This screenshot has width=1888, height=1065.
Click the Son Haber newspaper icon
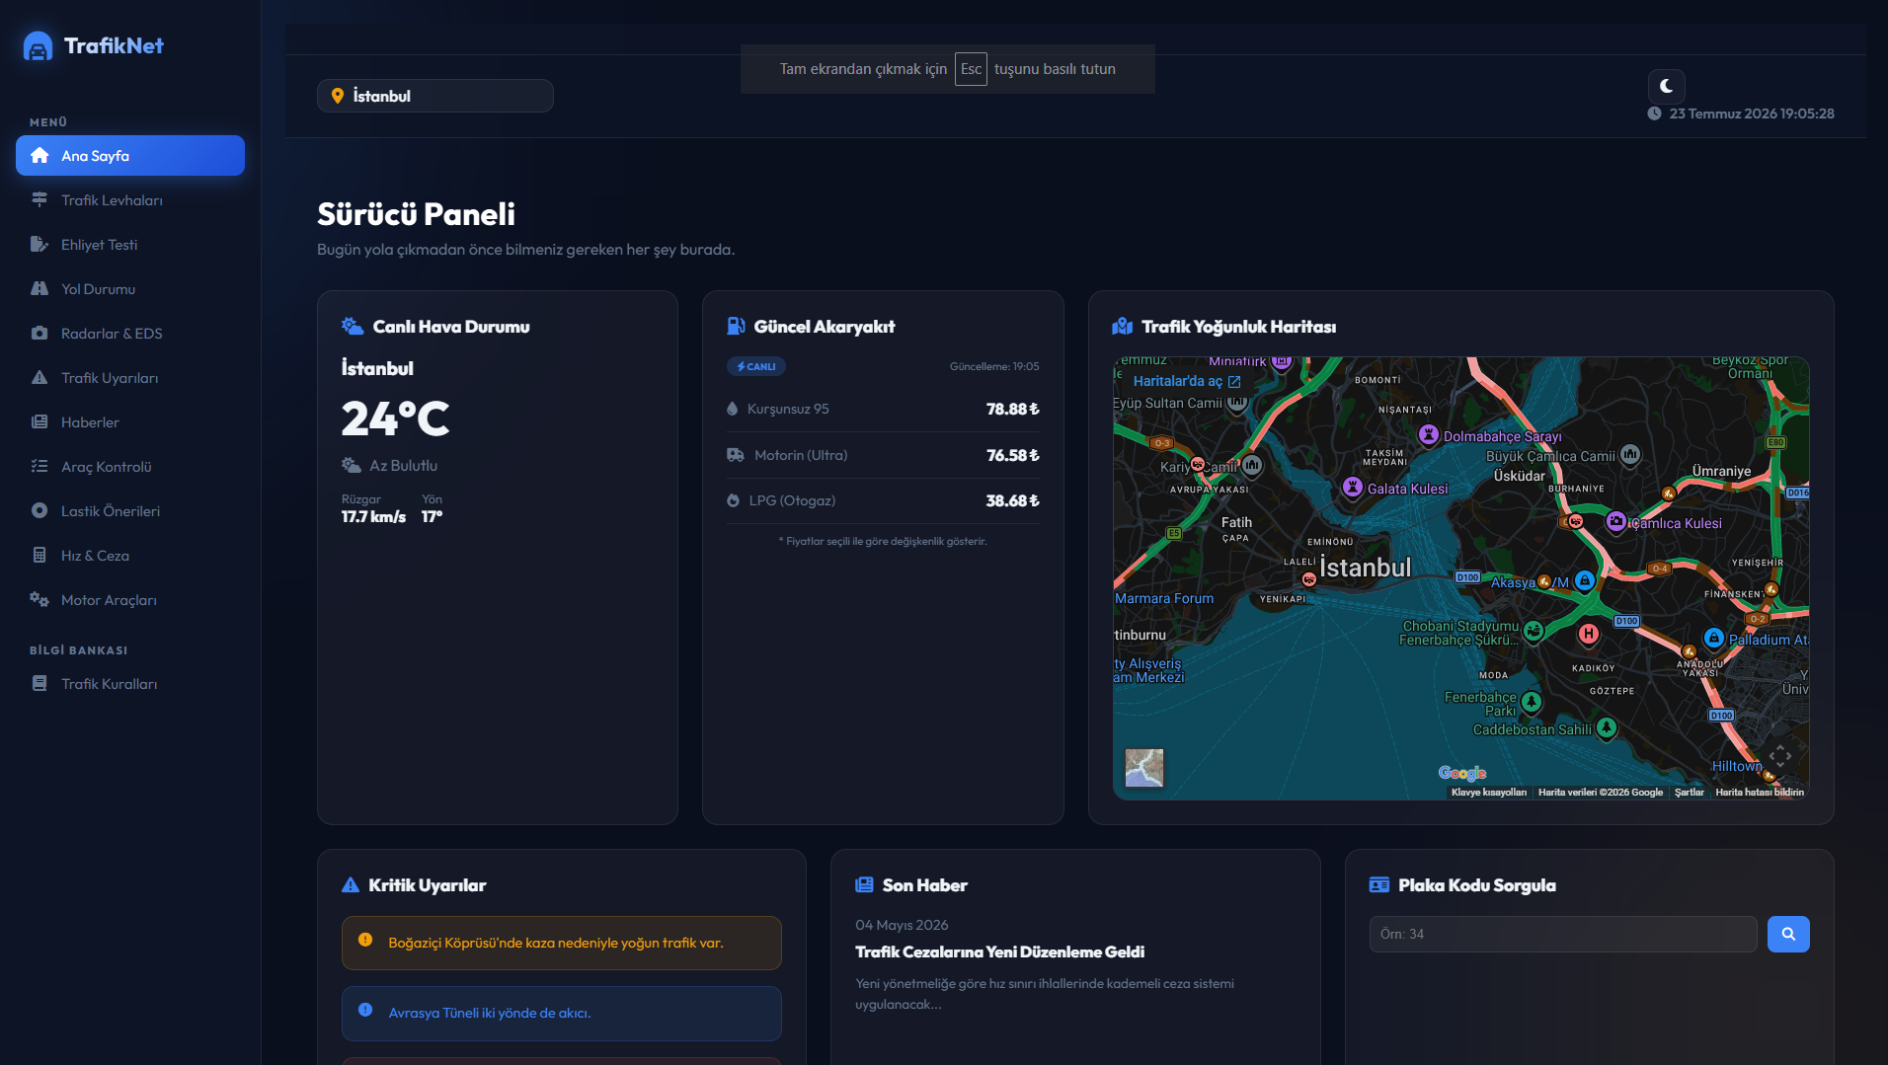[x=864, y=885]
